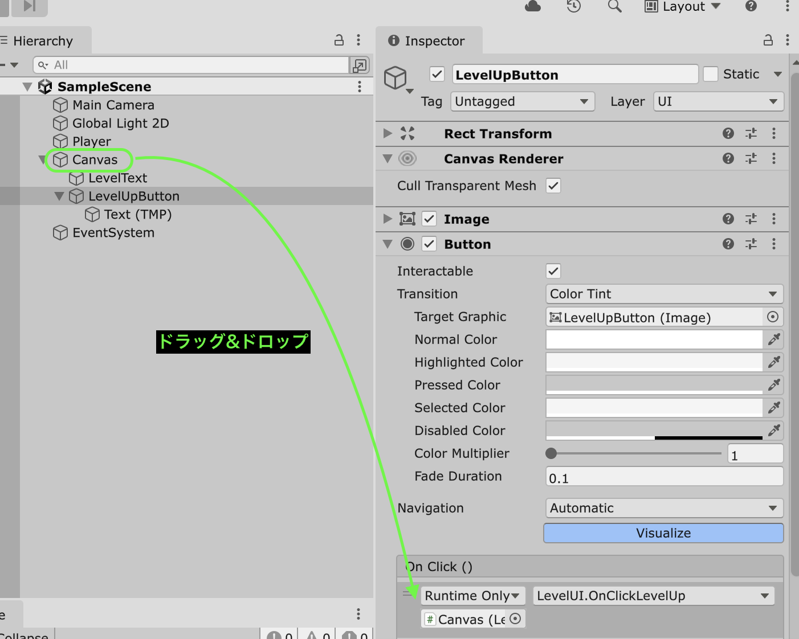Toggle the Interactable checkbox
The width and height of the screenshot is (799, 639).
[553, 271]
